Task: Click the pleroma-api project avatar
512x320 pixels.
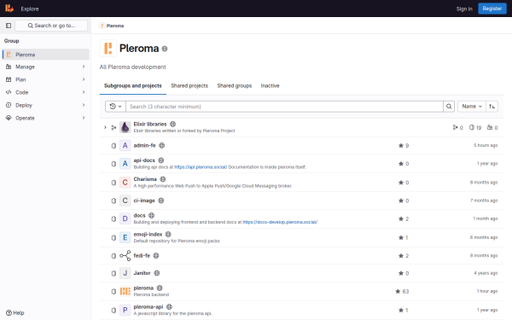Action: pos(125,310)
